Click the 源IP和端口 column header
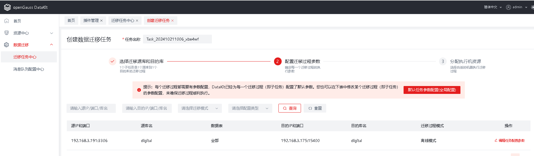534x156 pixels. pyautogui.click(x=80, y=126)
